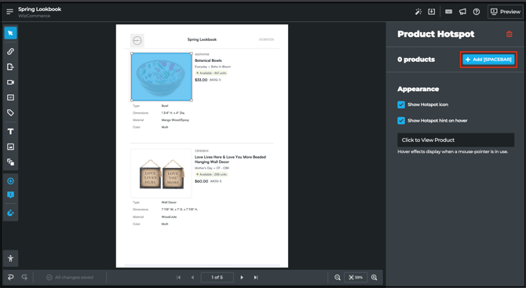The width and height of the screenshot is (526, 288).
Task: Open keyboard shortcuts
Action: [448, 12]
